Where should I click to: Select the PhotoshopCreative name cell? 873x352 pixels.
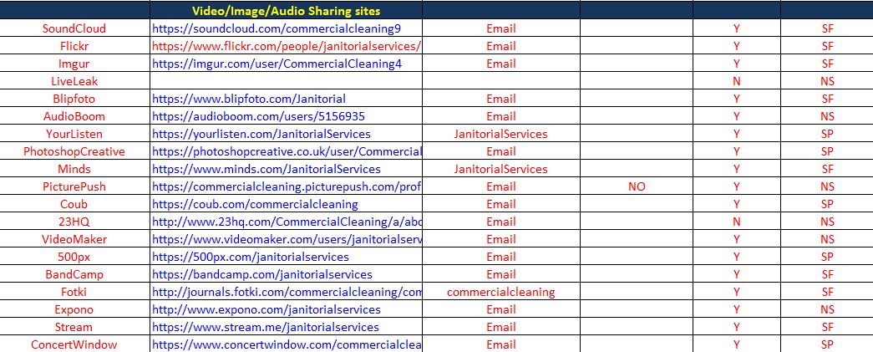(x=74, y=151)
